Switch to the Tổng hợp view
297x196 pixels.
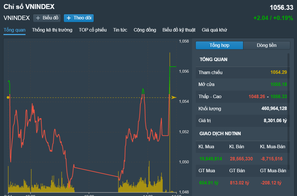pos(219,45)
